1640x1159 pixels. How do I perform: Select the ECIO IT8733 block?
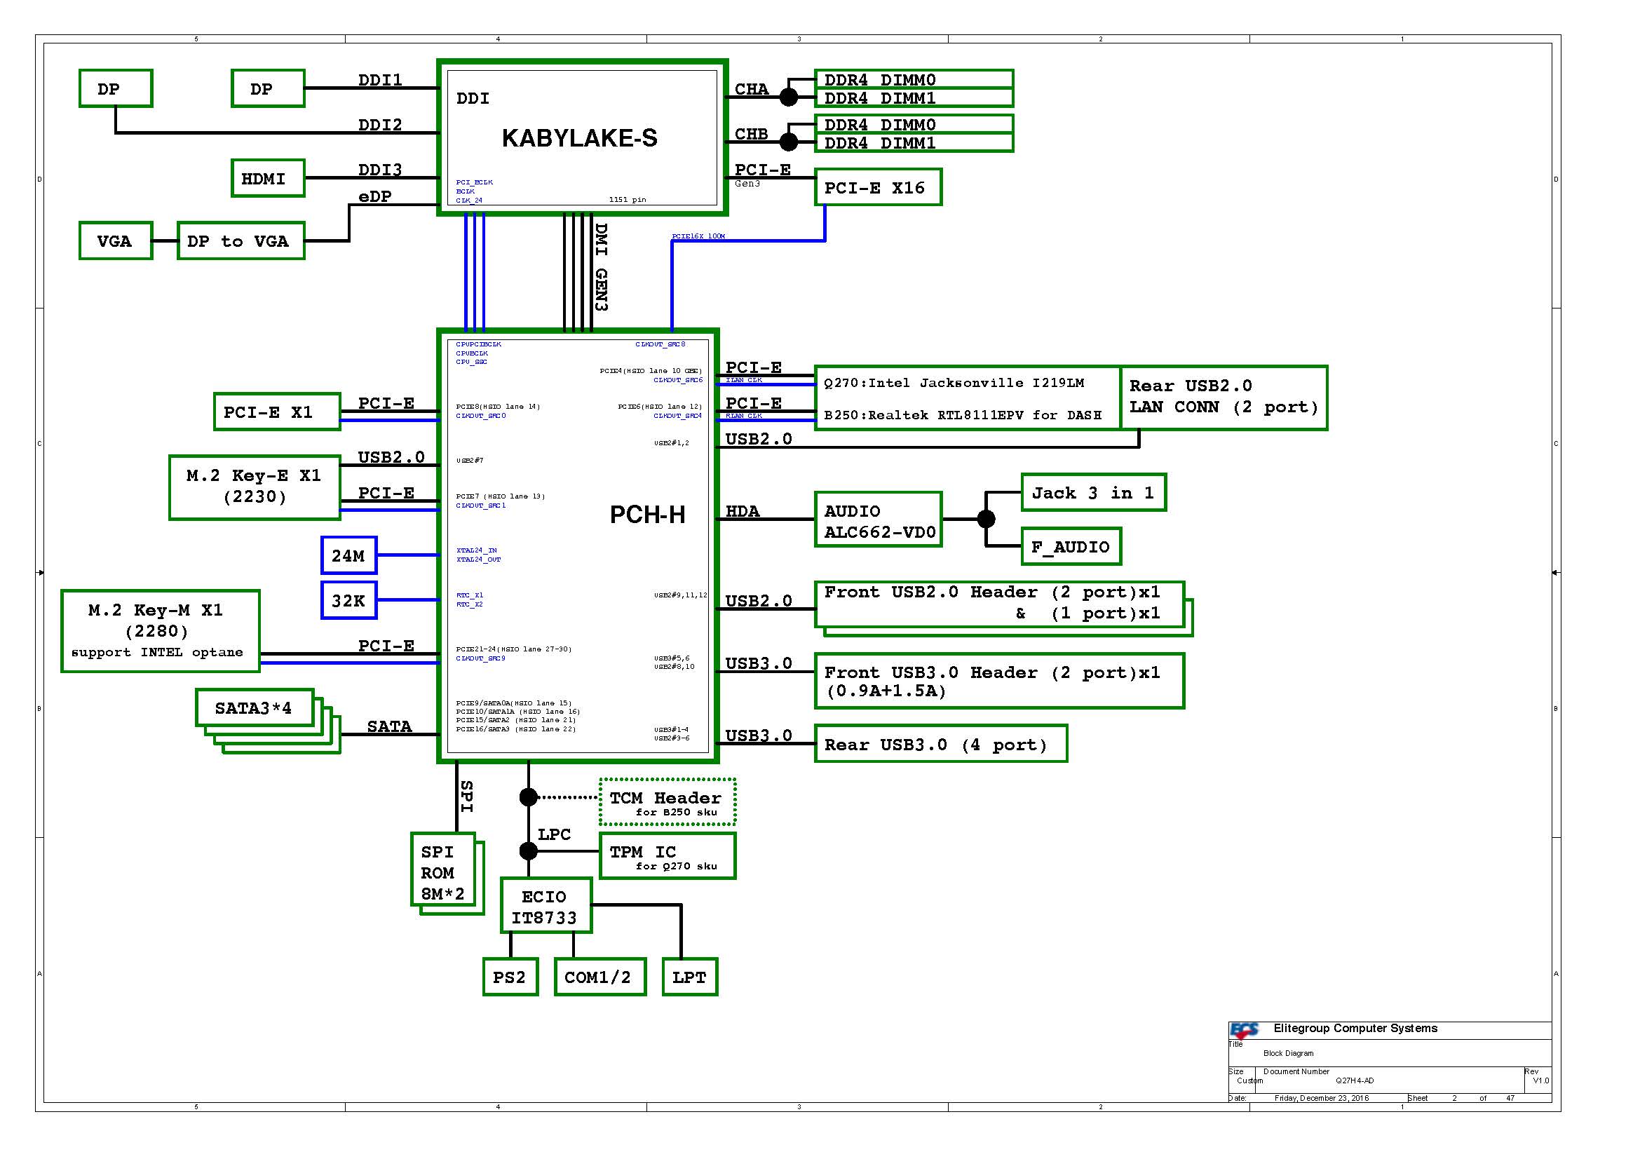point(546,905)
